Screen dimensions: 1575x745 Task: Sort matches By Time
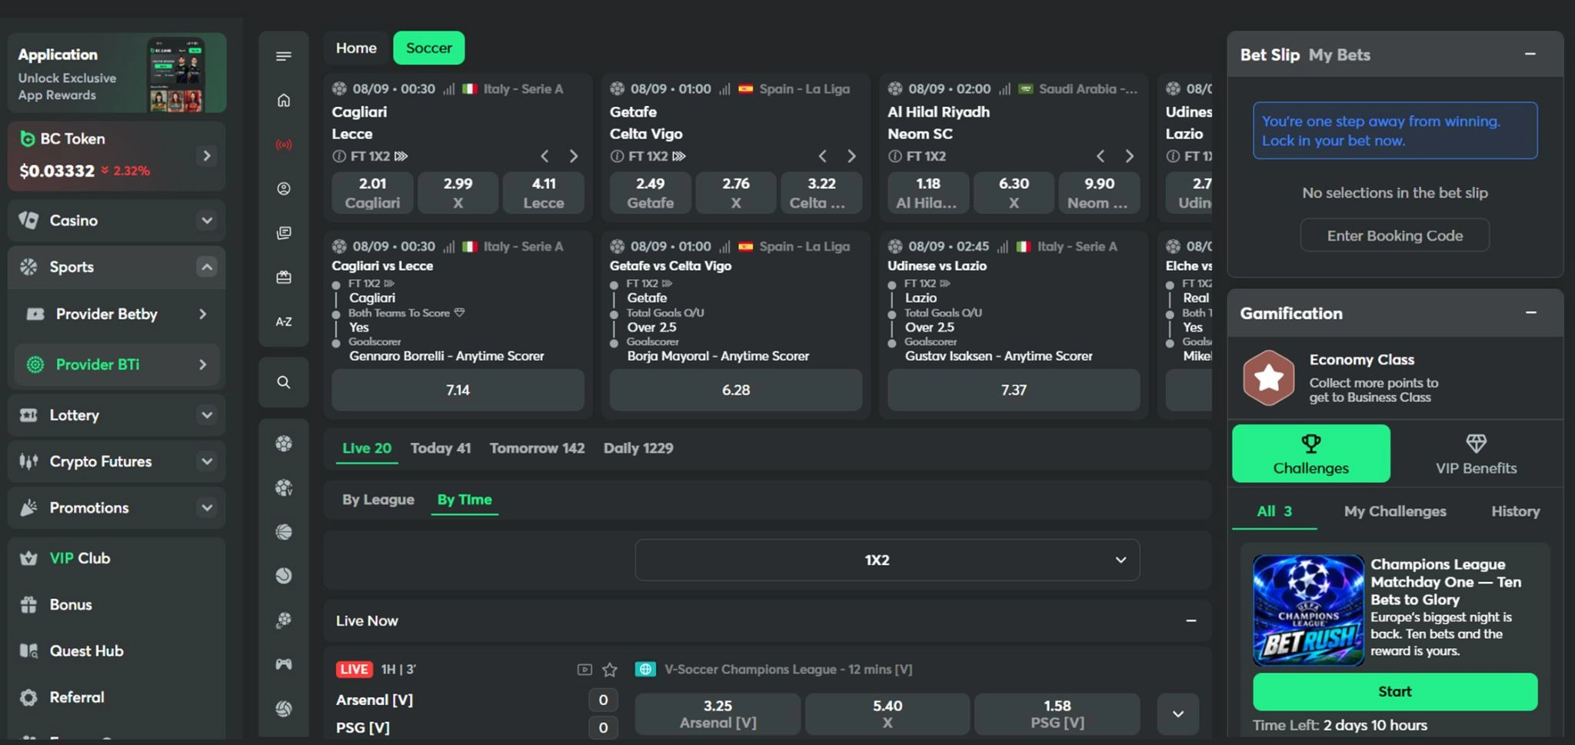(465, 500)
